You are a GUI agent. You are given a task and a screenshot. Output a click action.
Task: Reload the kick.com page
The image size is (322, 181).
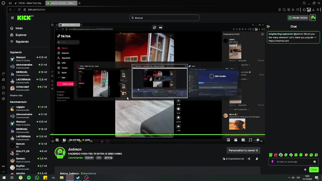pyautogui.click(x=19, y=10)
